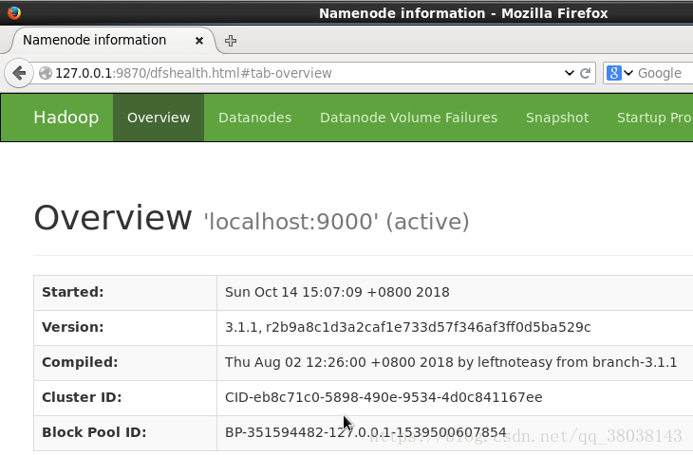The height and width of the screenshot is (455, 693).
Task: Open Datanode Volume Failures tab
Action: point(409,118)
